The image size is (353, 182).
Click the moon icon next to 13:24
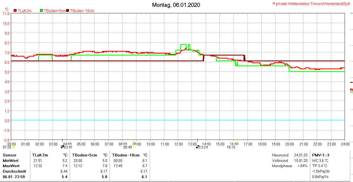197,147
